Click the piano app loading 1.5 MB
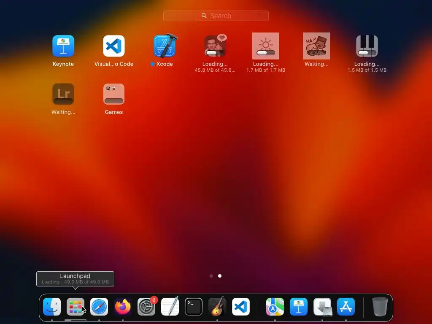This screenshot has width=432, height=324. coord(367,46)
